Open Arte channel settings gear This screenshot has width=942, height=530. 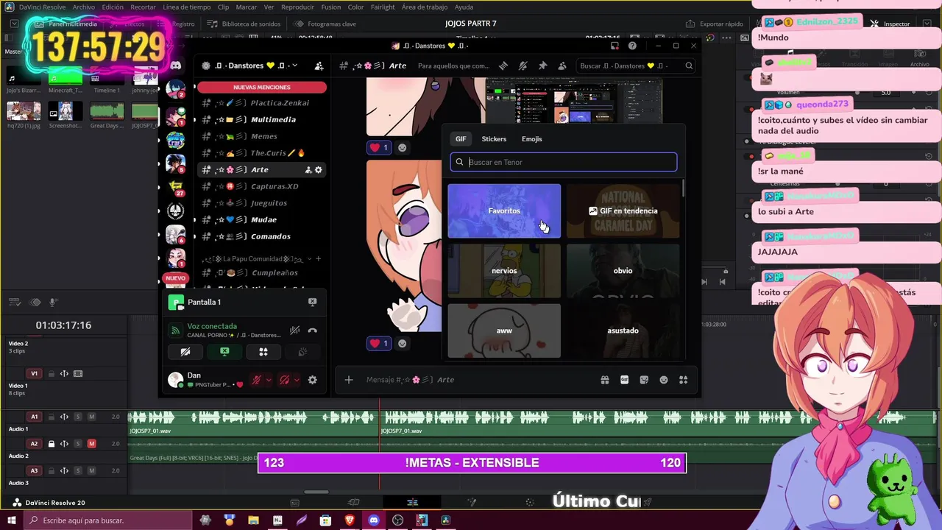click(319, 170)
